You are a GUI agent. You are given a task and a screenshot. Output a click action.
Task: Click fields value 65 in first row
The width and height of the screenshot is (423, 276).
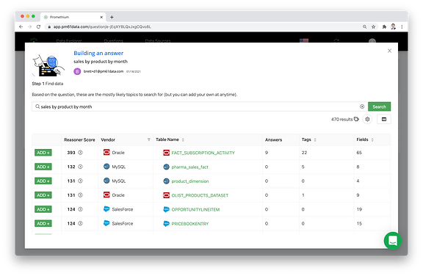click(359, 153)
